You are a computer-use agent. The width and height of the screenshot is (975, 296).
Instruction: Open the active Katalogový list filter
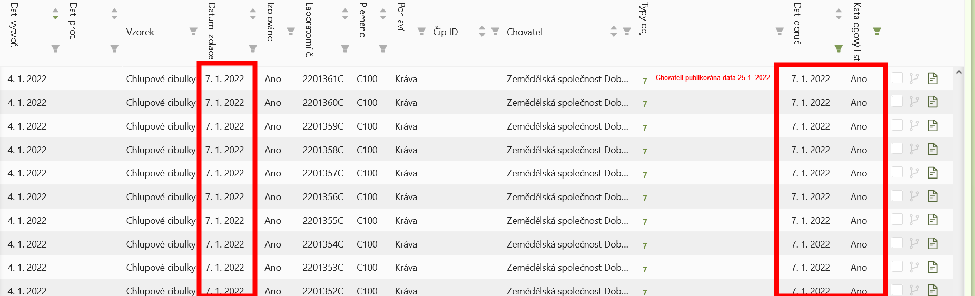877,32
